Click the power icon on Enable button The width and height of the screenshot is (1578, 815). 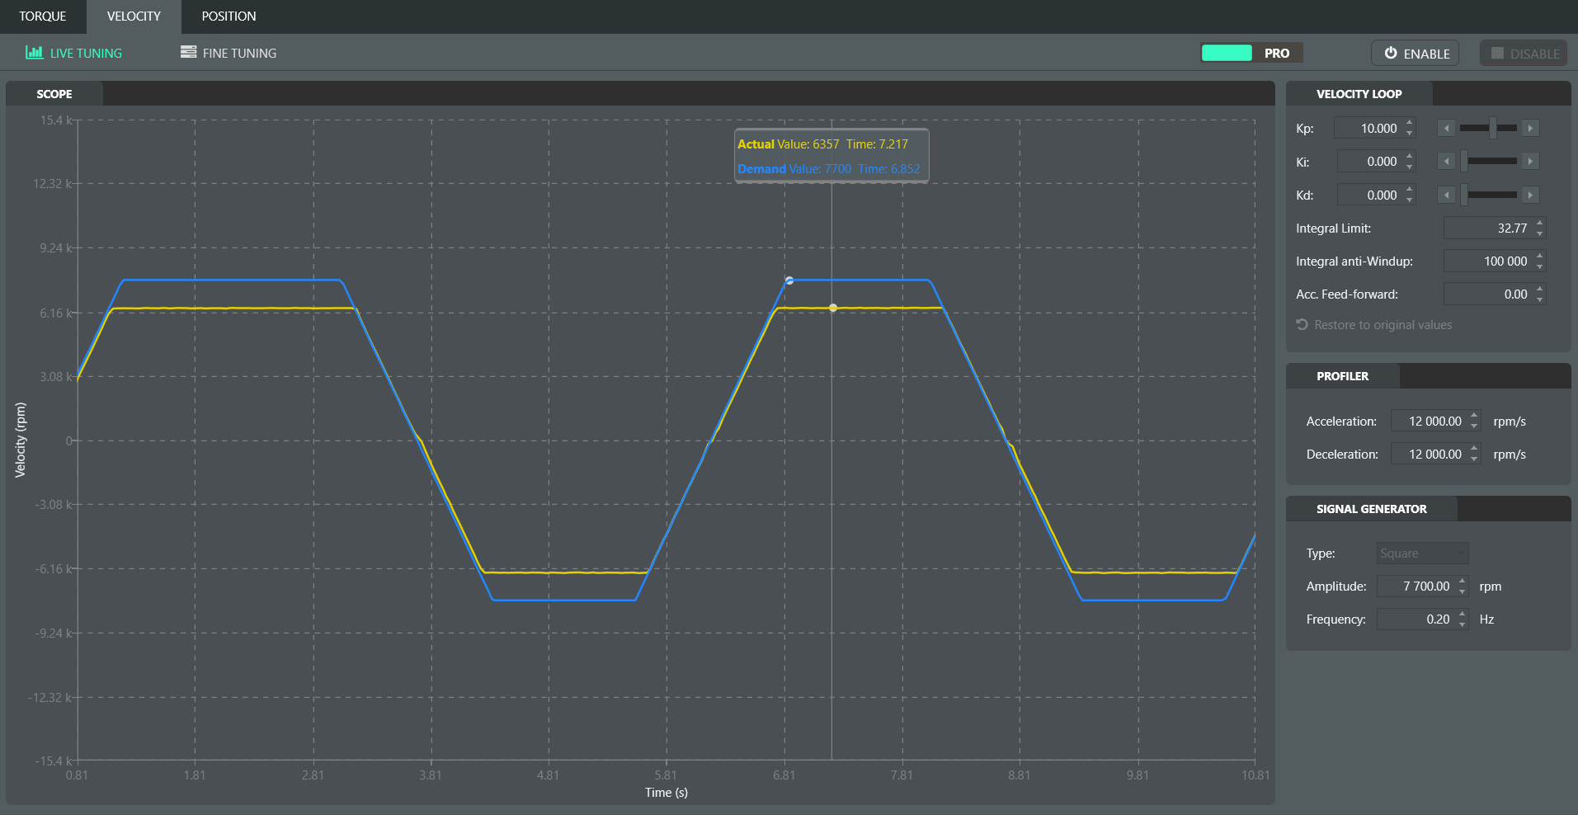coord(1391,53)
